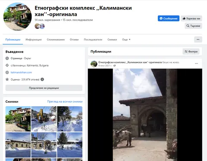The image size is (207, 161).
Task: Switch to the Публикации tab
Action: pyautogui.click(x=13, y=40)
